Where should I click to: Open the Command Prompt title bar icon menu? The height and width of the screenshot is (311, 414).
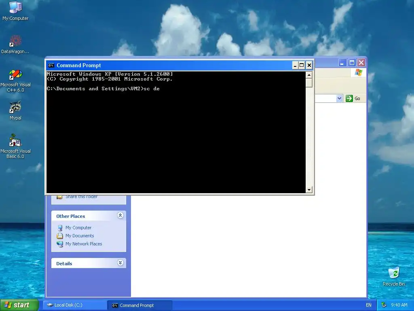coord(51,65)
